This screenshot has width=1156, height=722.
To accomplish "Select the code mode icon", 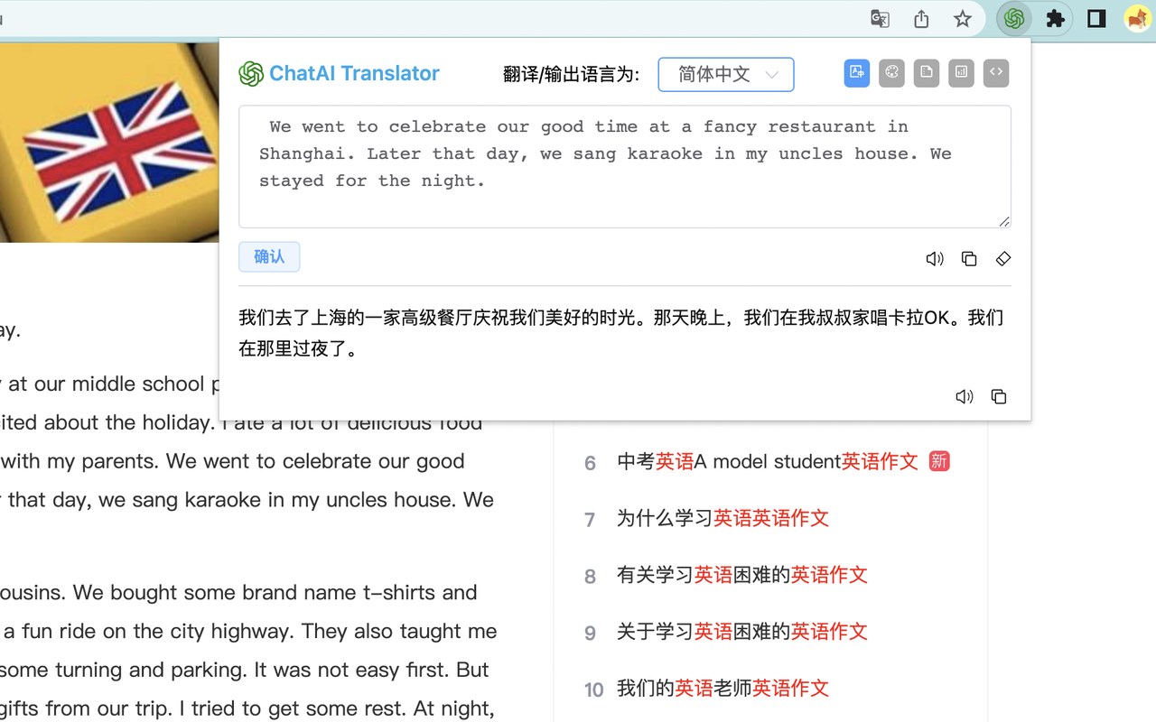I will (995, 73).
